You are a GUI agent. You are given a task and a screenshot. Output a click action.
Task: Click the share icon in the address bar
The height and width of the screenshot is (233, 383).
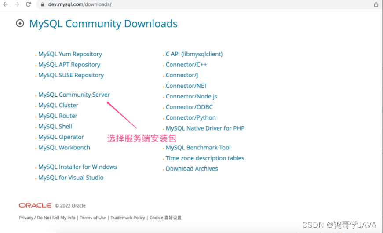pos(376,4)
